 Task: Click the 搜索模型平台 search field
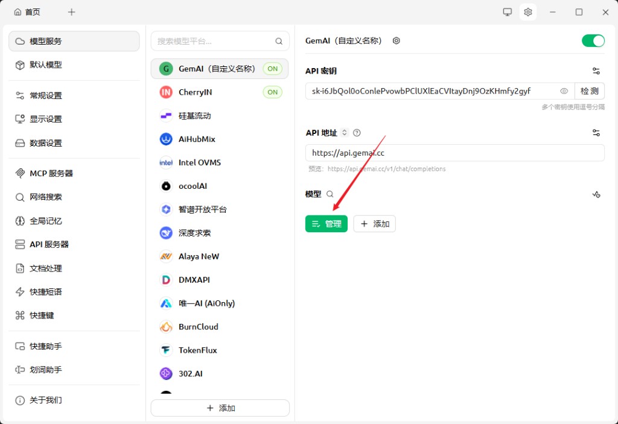214,42
